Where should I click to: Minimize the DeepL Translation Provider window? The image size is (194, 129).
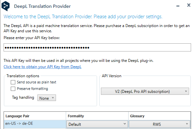(178, 6)
